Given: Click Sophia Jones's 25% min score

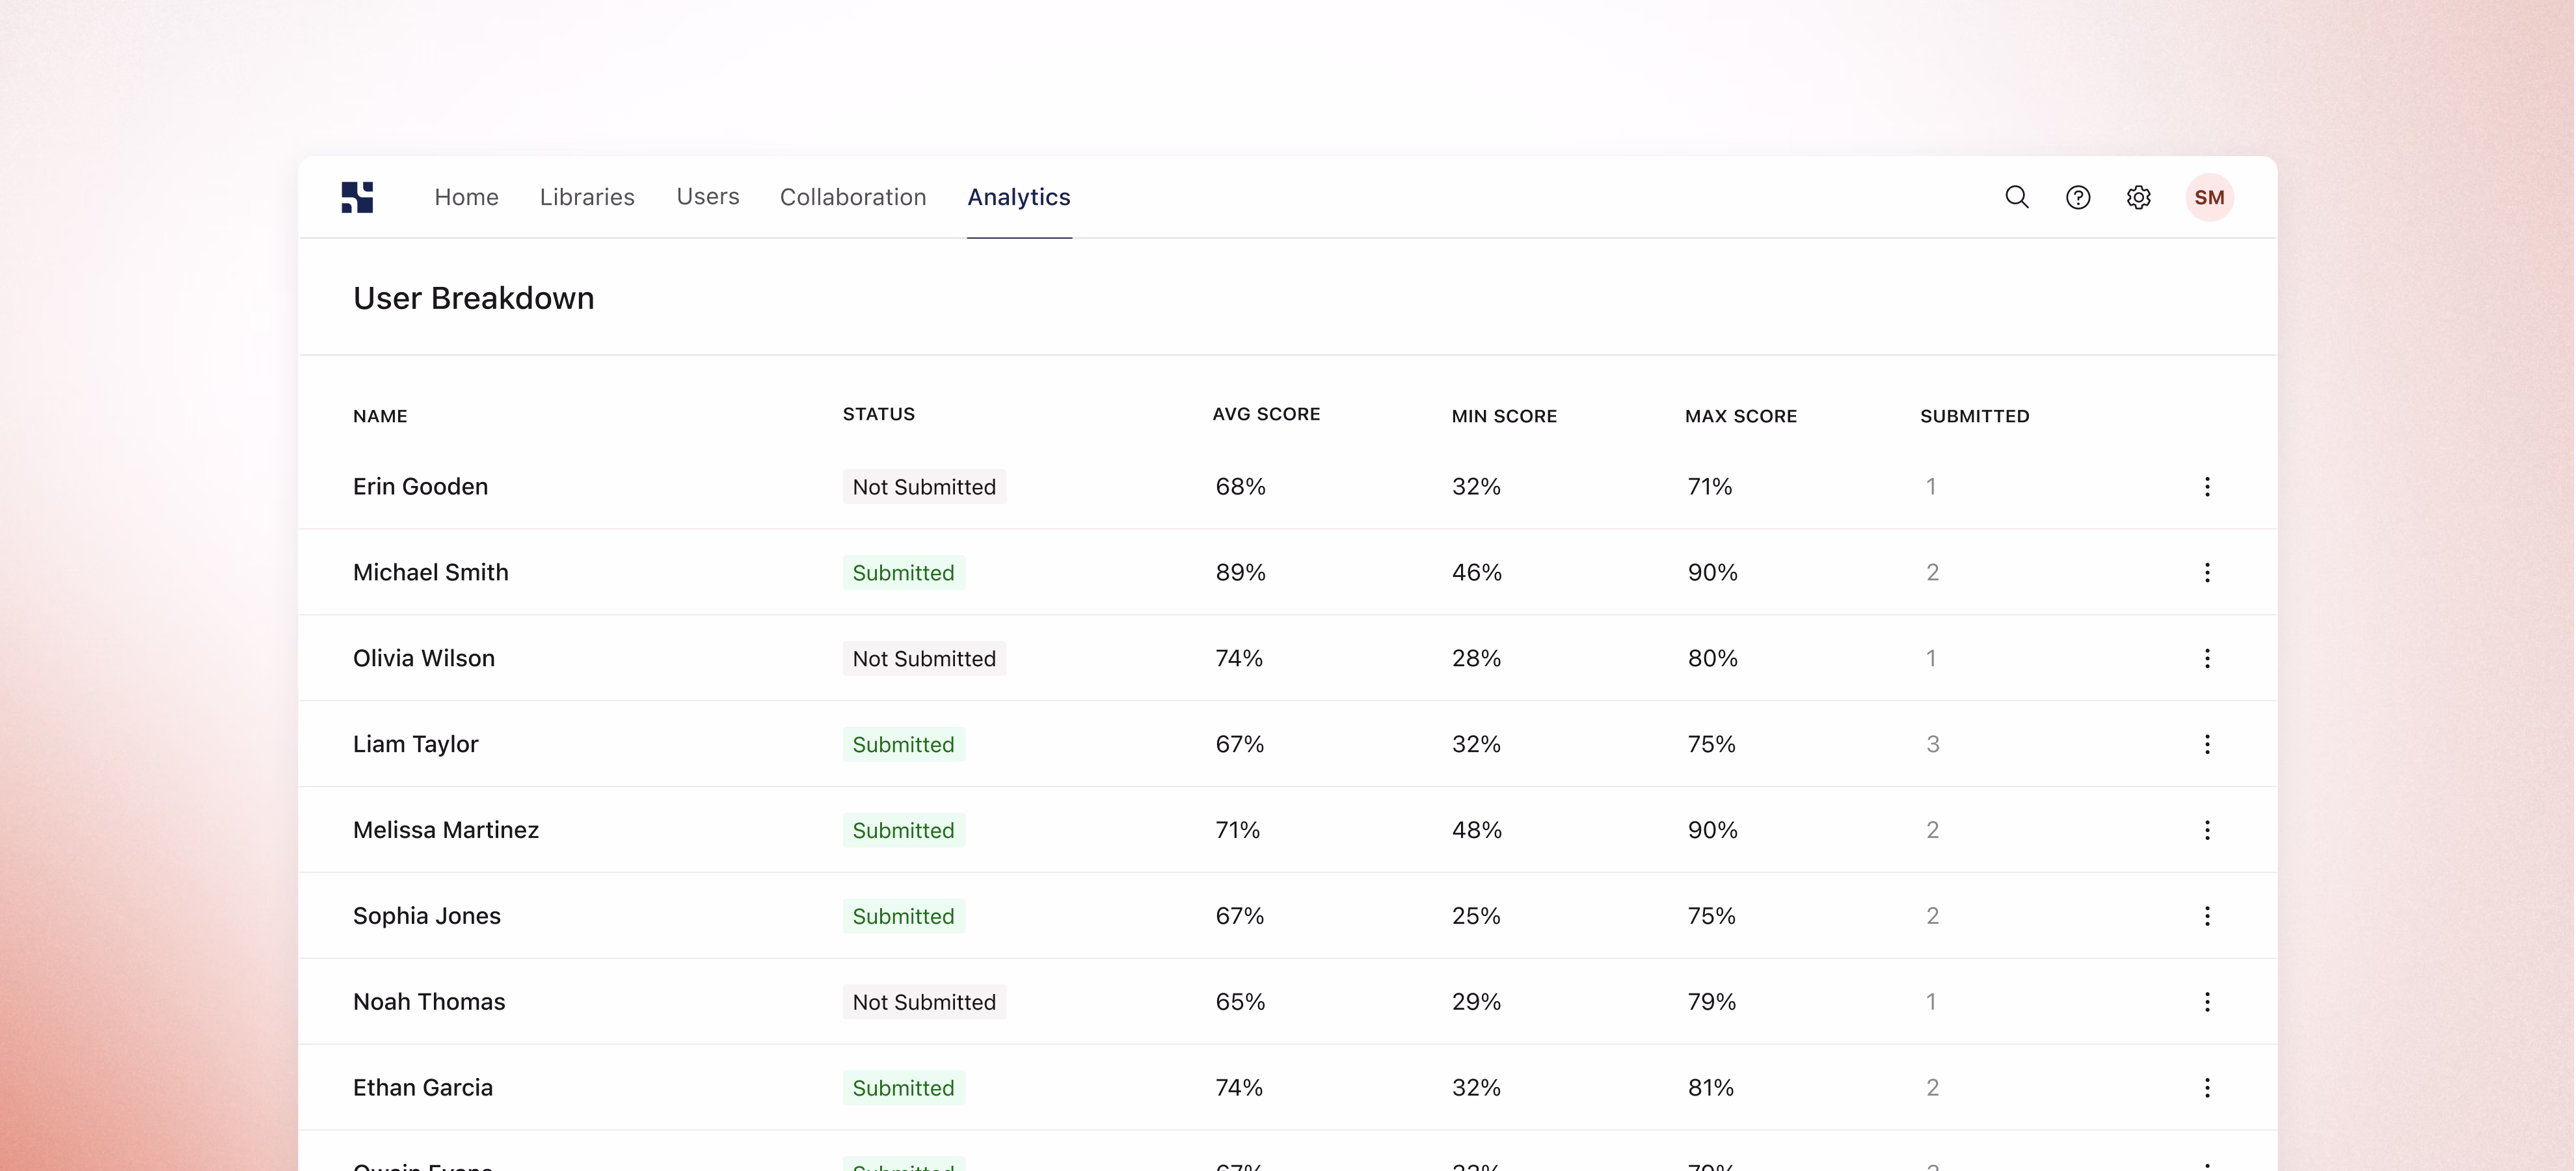Looking at the screenshot, I should coord(1477,917).
